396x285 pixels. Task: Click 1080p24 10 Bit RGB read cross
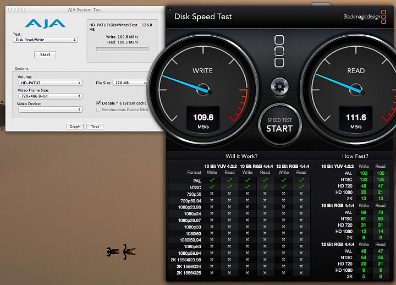pos(265,213)
